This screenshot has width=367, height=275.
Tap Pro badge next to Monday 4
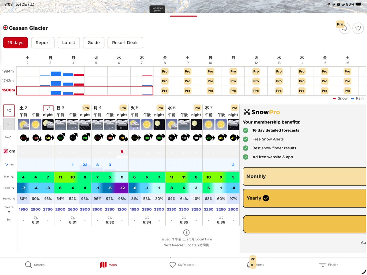point(123,108)
